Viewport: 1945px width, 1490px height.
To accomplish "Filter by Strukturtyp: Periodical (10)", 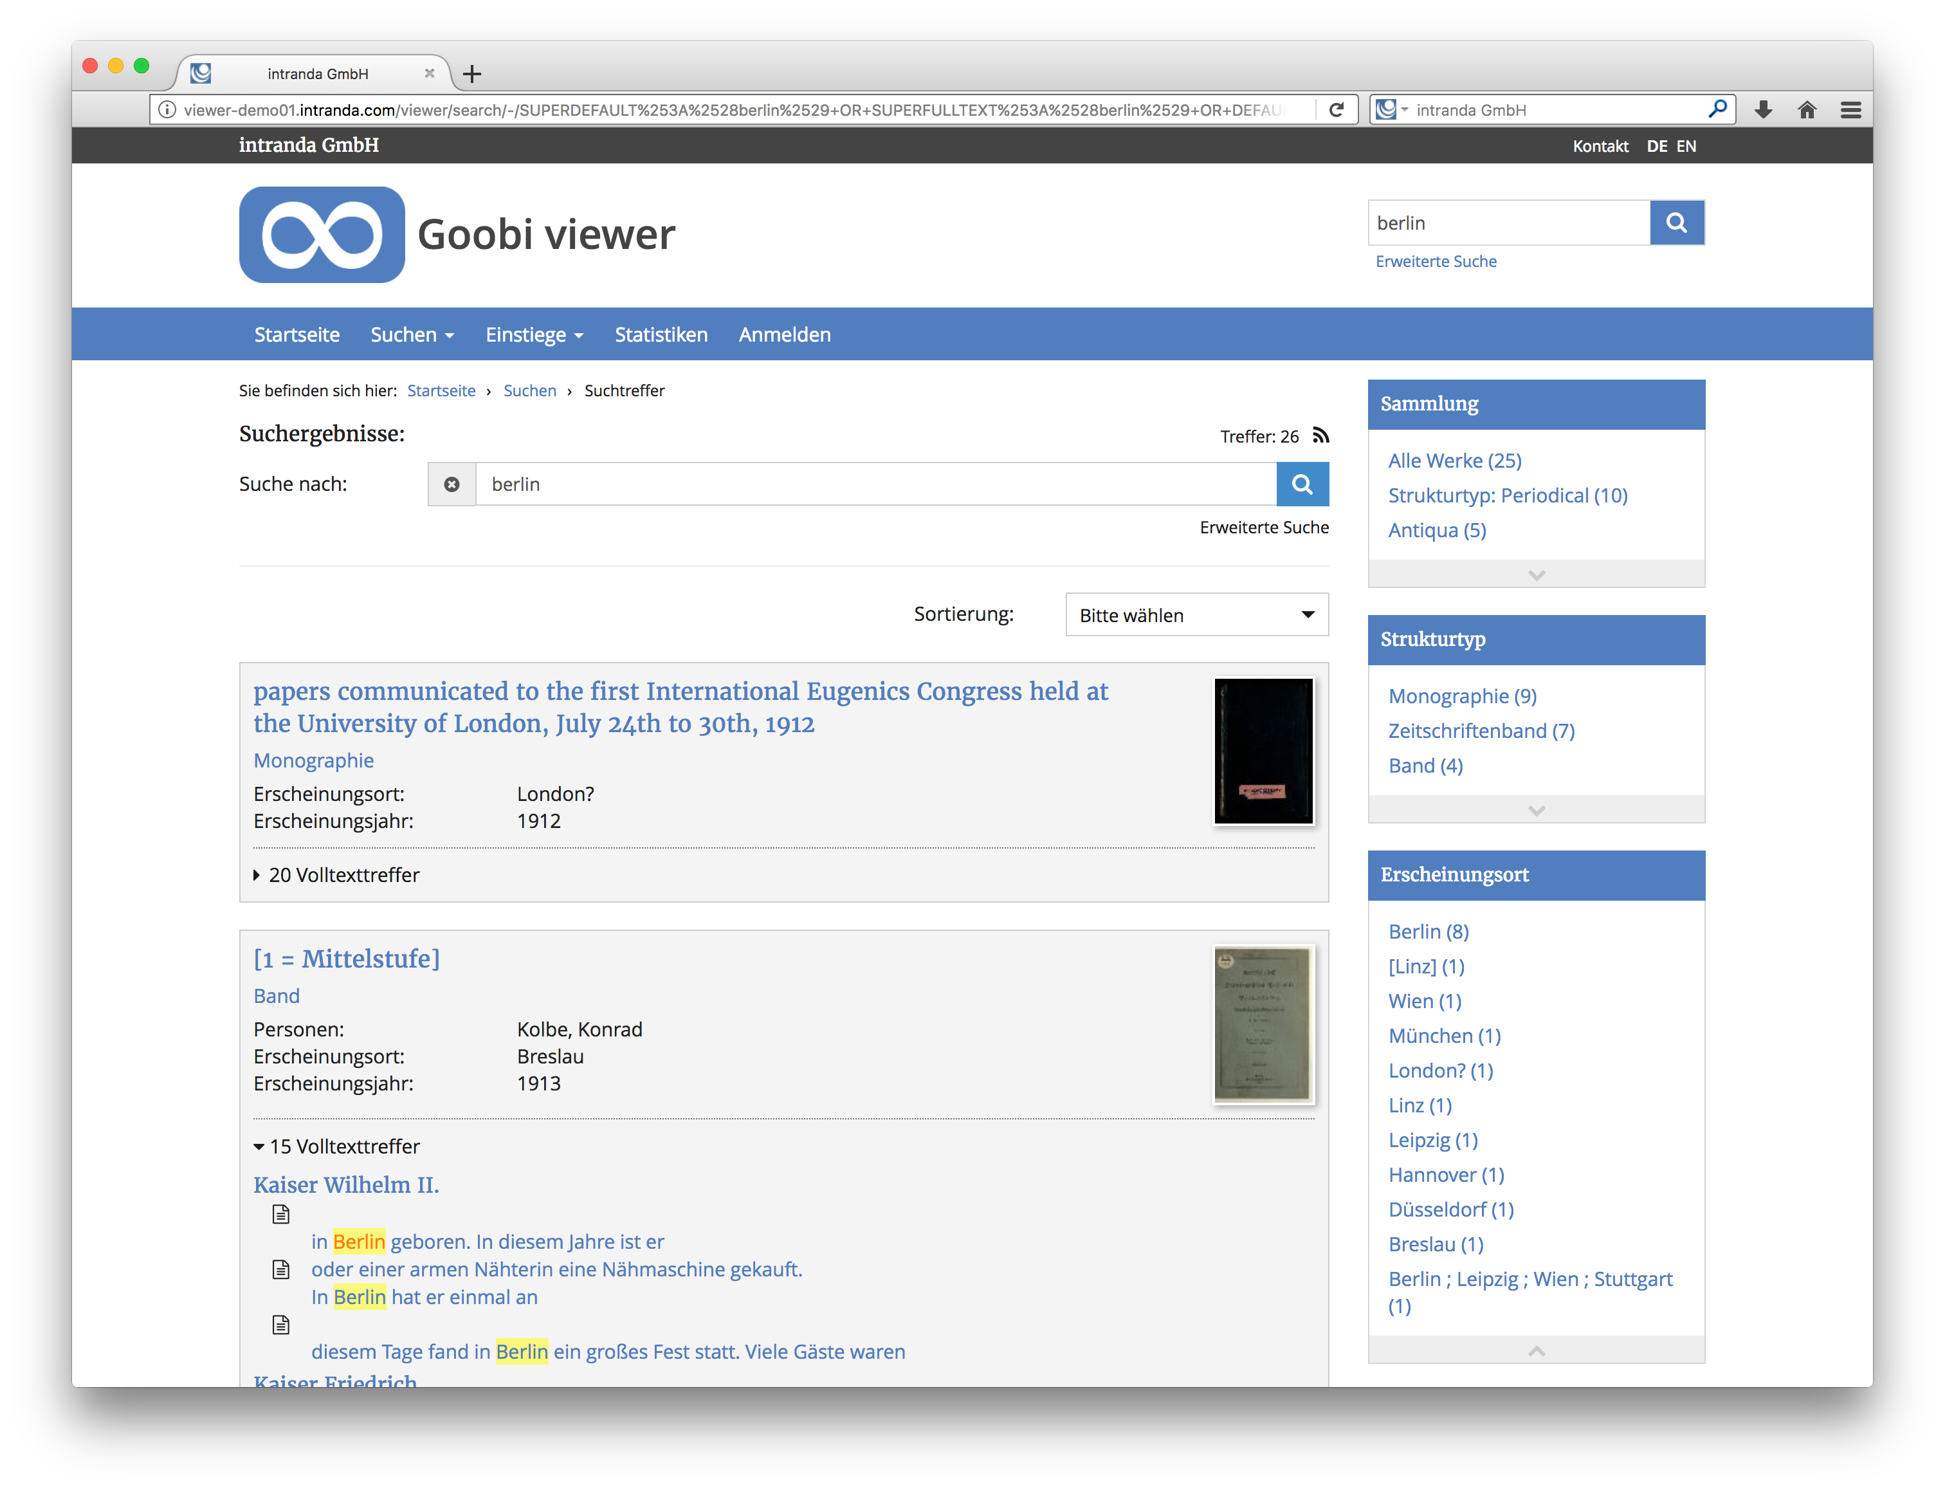I will [x=1508, y=495].
